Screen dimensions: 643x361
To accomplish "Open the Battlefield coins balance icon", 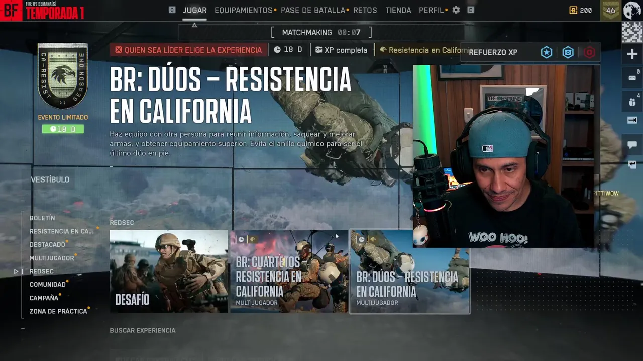I will (x=573, y=10).
